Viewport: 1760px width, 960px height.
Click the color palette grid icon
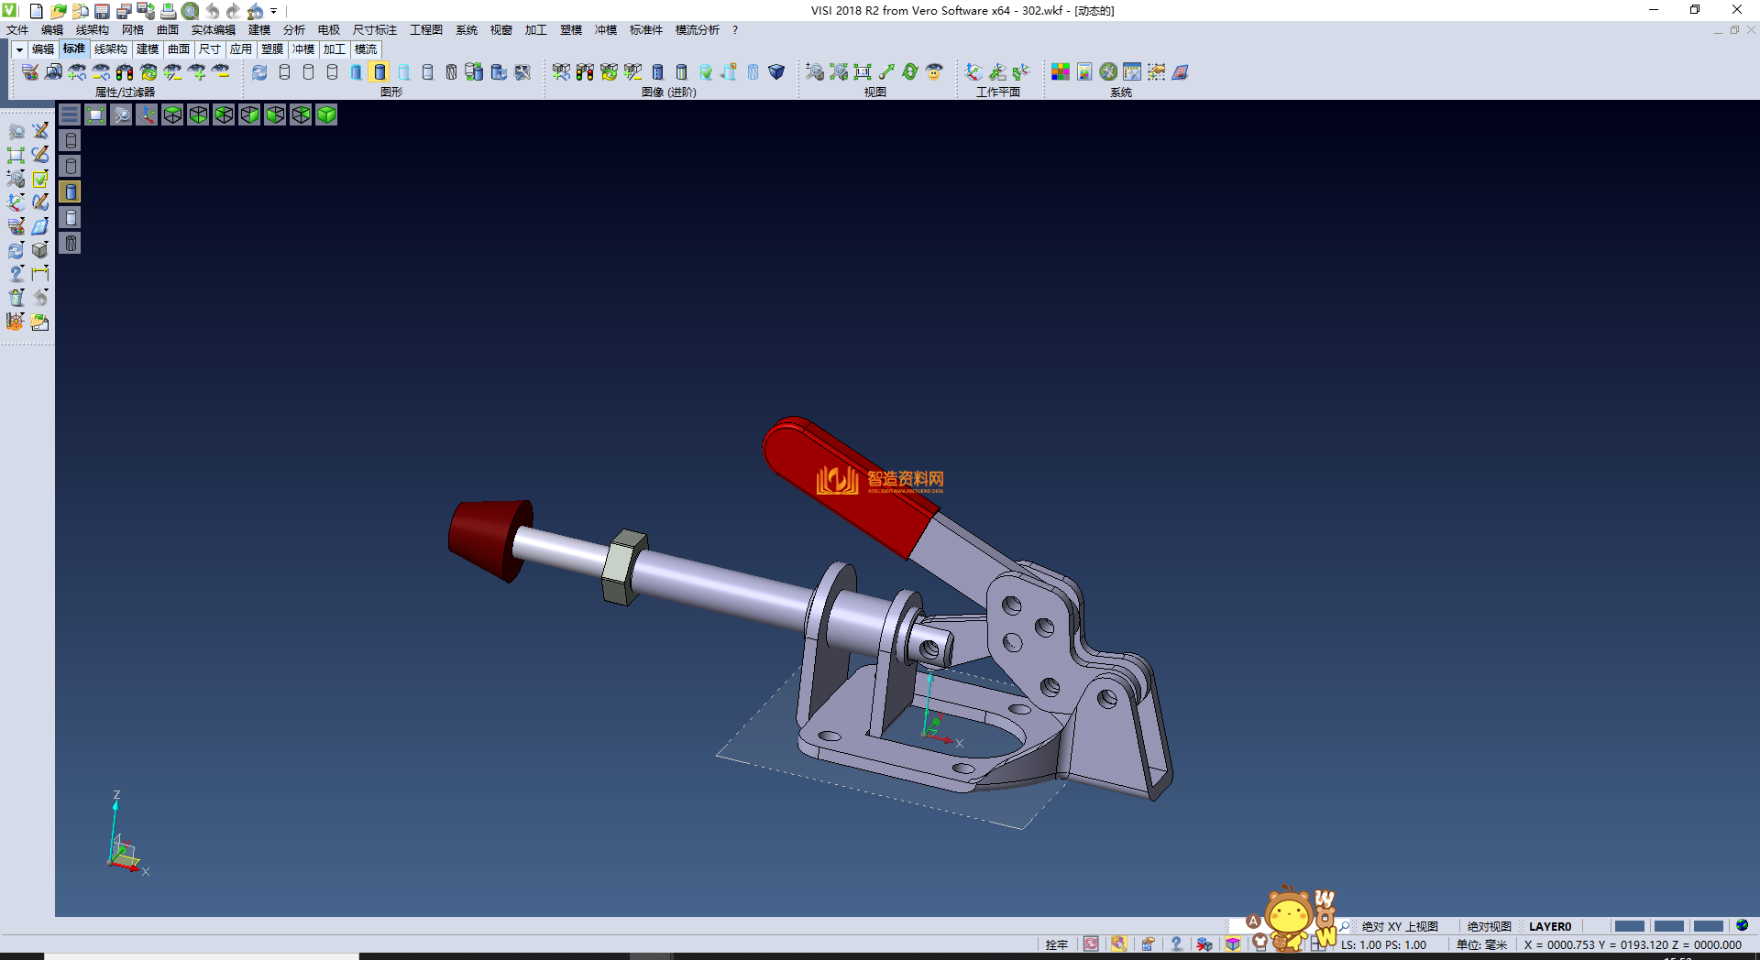[x=1061, y=71]
